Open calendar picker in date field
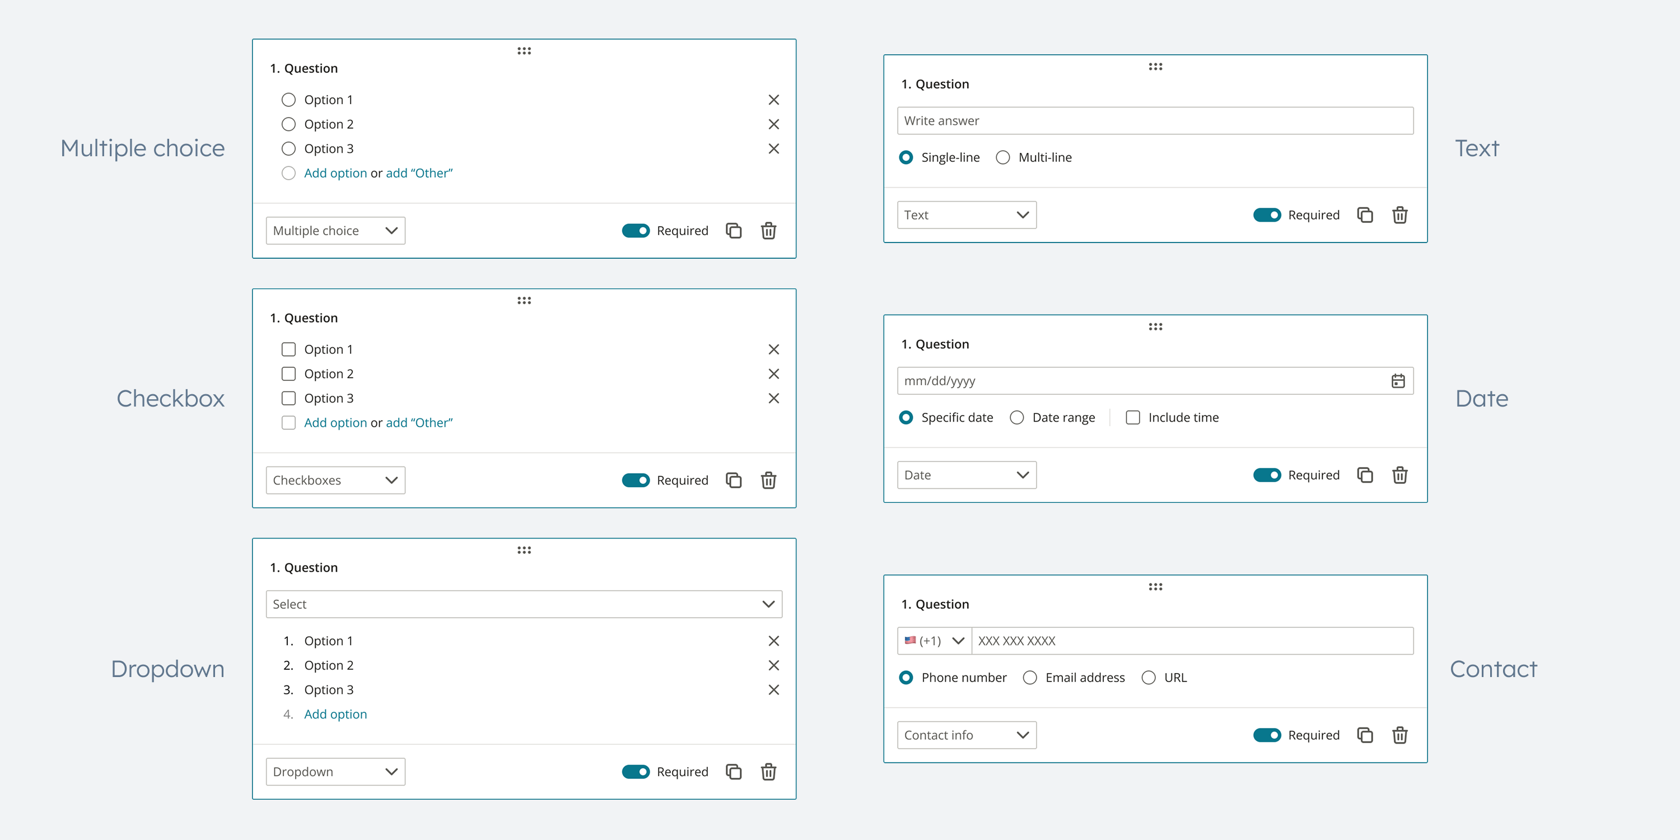Screen dimensions: 1680x840 [x=1398, y=381]
